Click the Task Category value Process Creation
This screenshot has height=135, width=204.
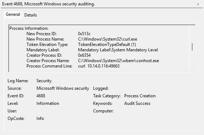coord(140,96)
